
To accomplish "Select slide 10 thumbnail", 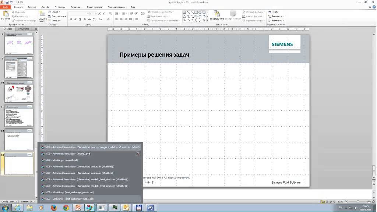I will click(x=19, y=91).
